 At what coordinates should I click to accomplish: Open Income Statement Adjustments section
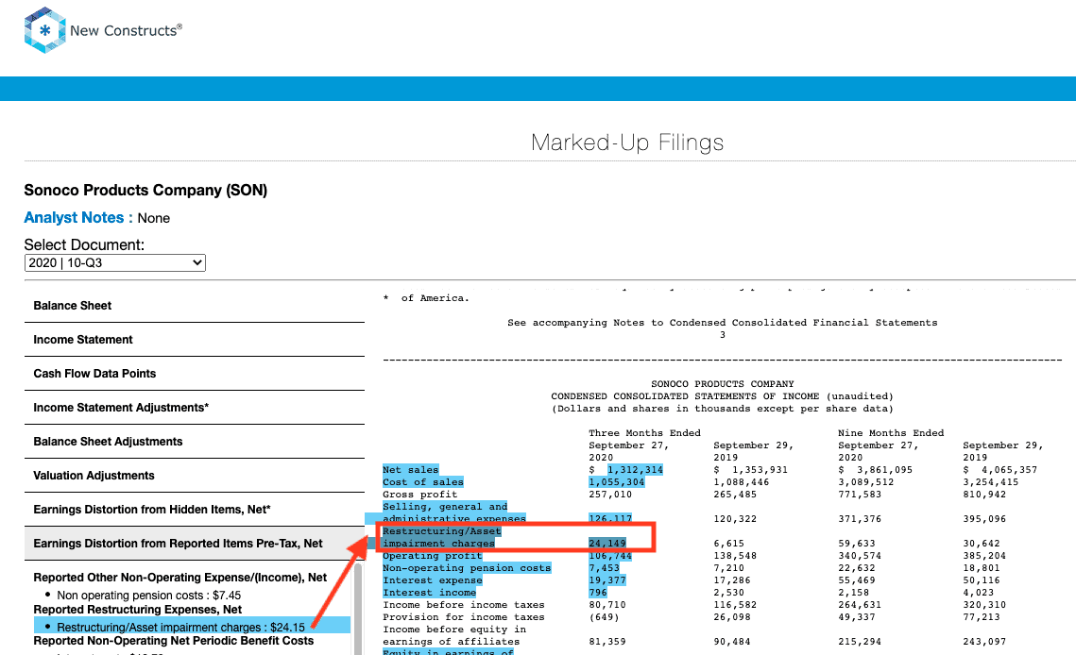195,408
